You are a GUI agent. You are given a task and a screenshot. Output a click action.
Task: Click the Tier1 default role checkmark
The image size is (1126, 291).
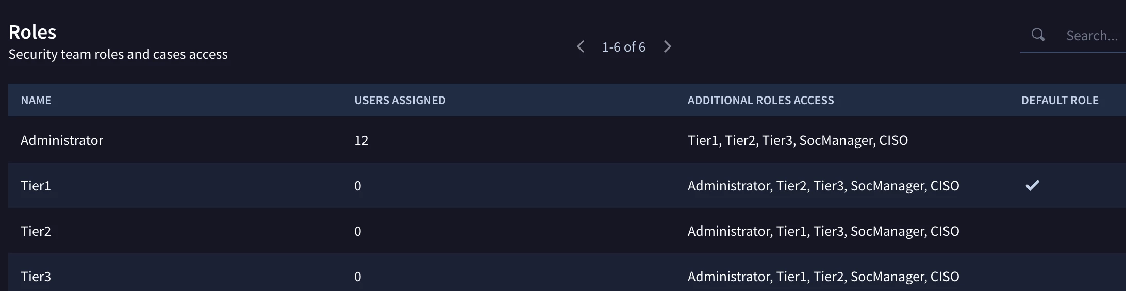[1032, 185]
